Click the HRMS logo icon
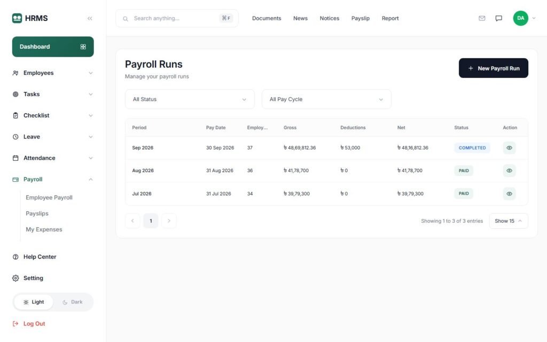Viewport: 547px width, 342px height. [17, 18]
